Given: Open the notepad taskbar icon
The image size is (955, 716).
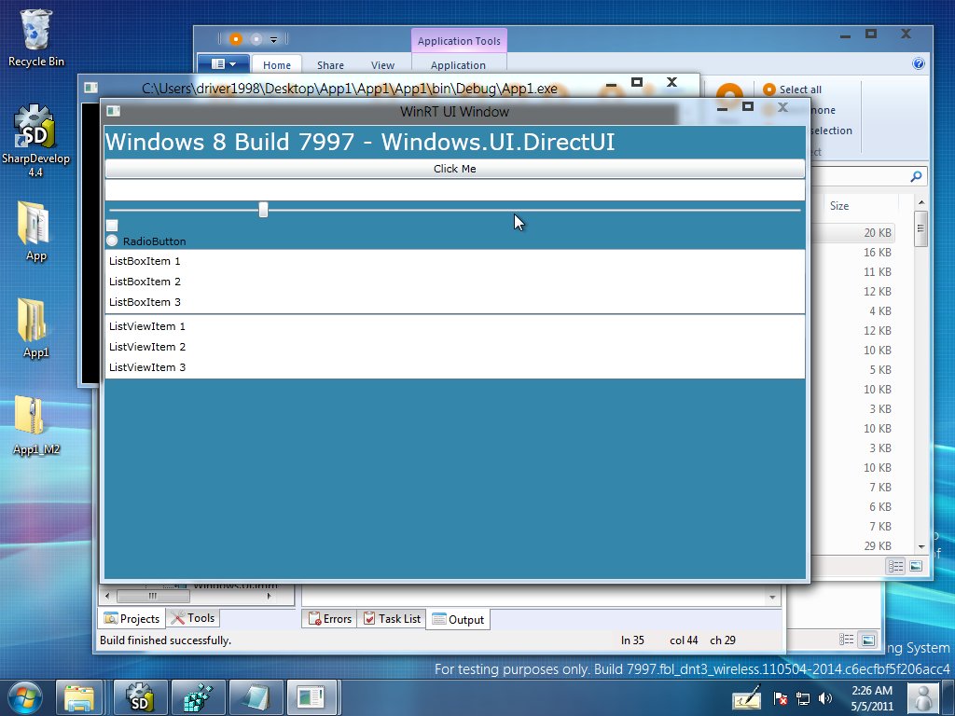Looking at the screenshot, I should [x=256, y=697].
